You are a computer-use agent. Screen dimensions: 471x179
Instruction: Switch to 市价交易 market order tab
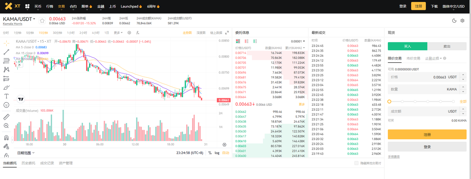pyautogui.click(x=413, y=58)
